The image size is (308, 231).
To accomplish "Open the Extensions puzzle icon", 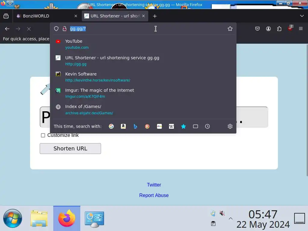I will [279, 29].
